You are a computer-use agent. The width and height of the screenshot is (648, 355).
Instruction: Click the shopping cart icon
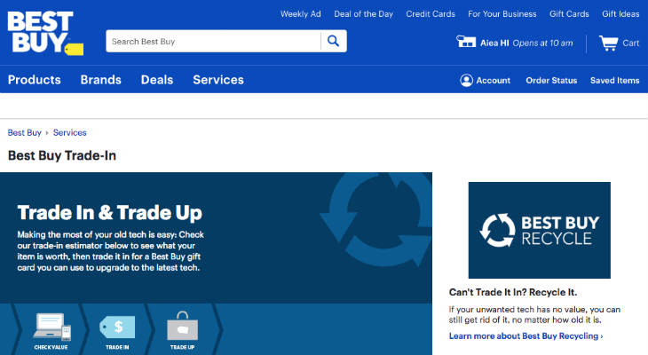608,43
